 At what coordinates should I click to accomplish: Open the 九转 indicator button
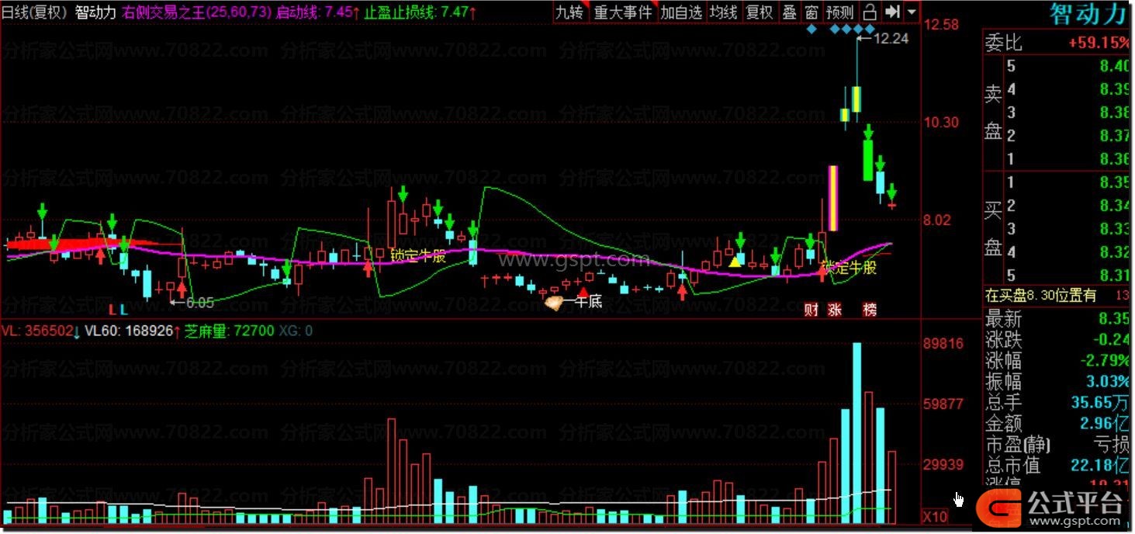point(569,12)
